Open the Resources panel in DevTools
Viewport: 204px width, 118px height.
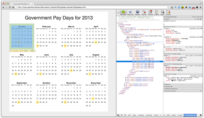click(x=131, y=13)
